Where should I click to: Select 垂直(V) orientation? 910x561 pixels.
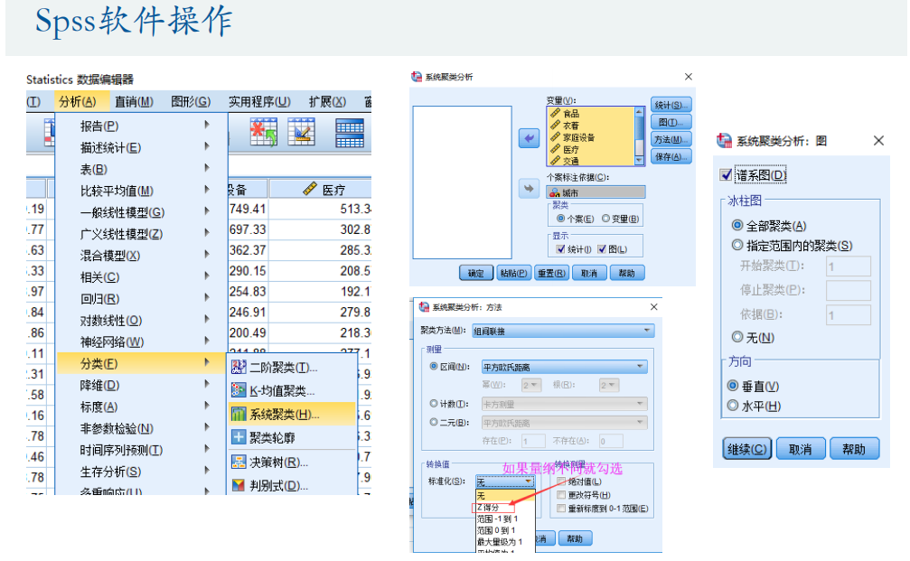pos(733,385)
